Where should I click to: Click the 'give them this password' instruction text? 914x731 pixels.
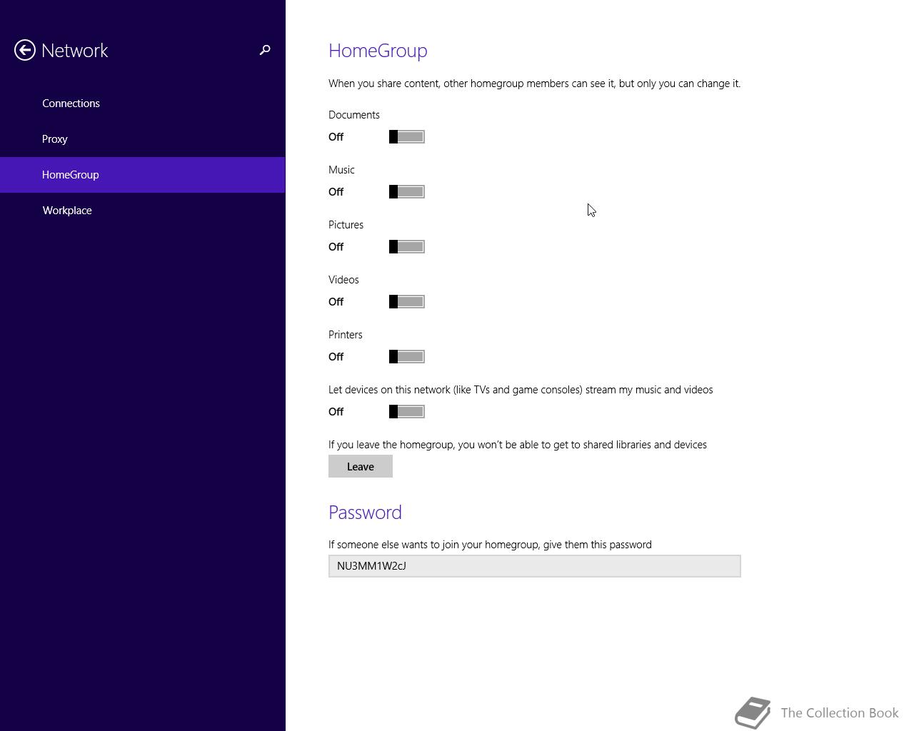490,545
